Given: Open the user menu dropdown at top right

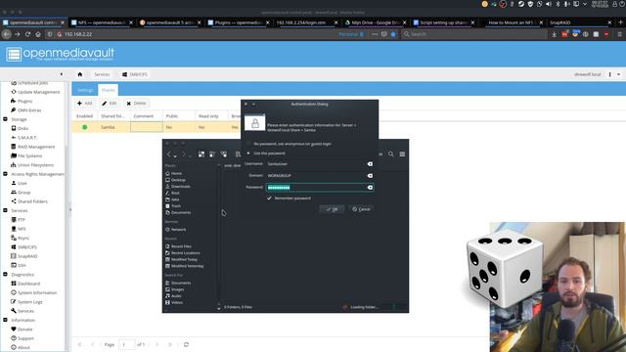Looking at the screenshot, I should click(x=619, y=74).
